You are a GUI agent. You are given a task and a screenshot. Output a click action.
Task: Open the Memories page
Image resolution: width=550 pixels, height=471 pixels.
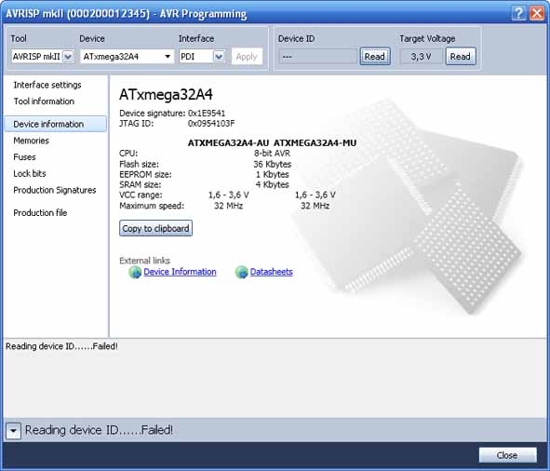[32, 141]
